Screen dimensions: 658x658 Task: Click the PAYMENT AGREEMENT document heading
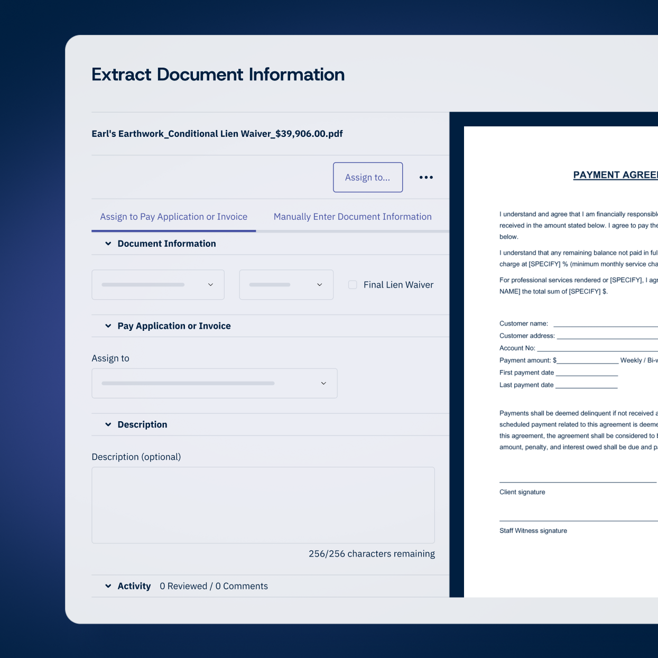[x=616, y=175]
